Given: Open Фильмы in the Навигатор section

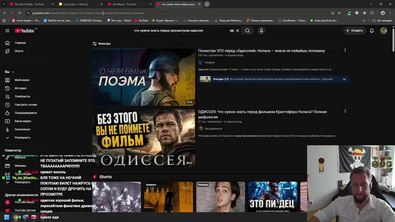Looking at the screenshot, I should click(20, 166).
